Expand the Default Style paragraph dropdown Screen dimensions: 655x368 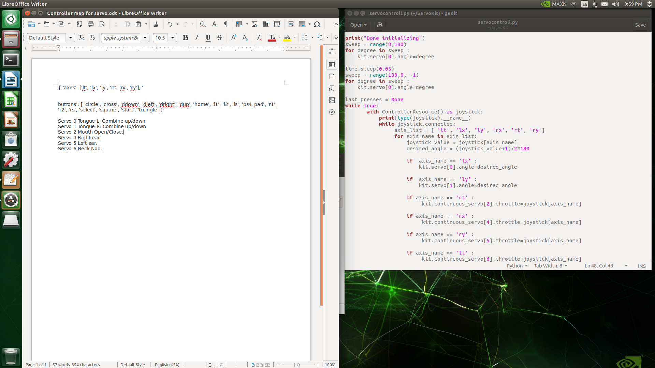[x=70, y=37]
